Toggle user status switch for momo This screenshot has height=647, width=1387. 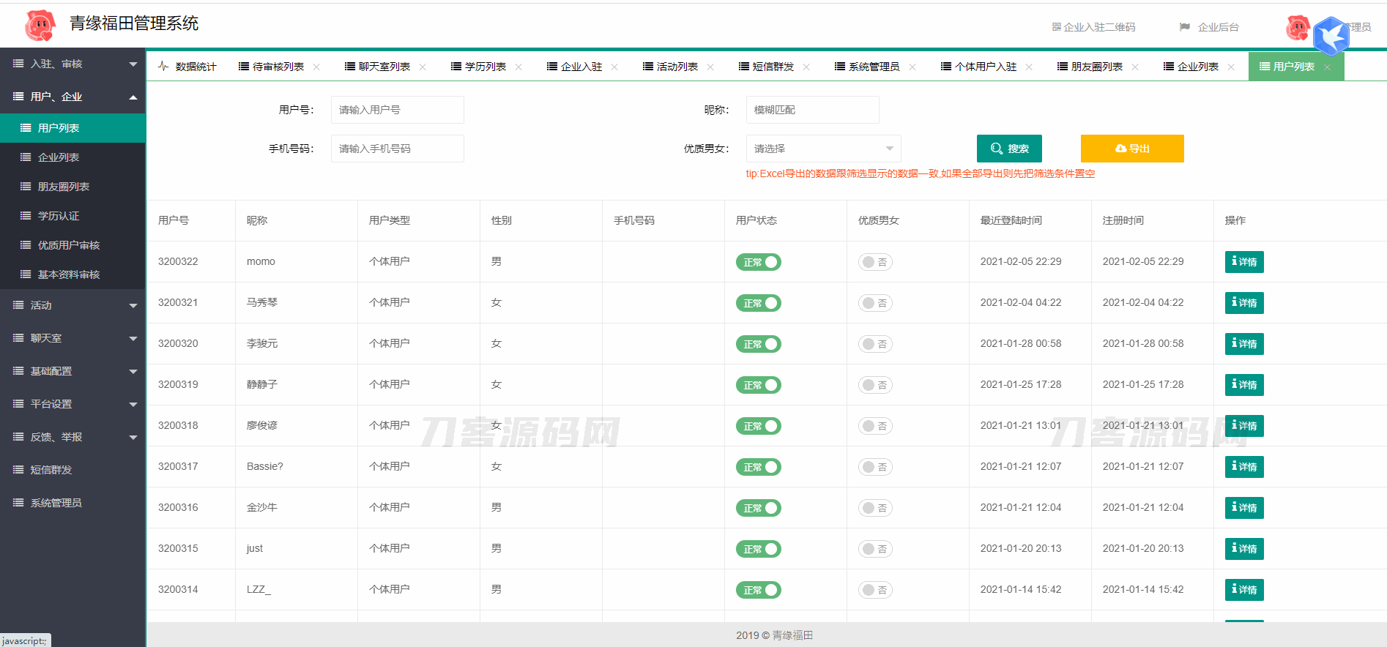(x=758, y=262)
